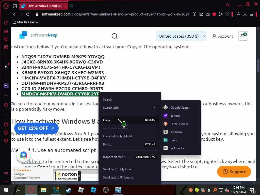
Task: Open Extensions cube icon in sidebar
Action: point(6,133)
